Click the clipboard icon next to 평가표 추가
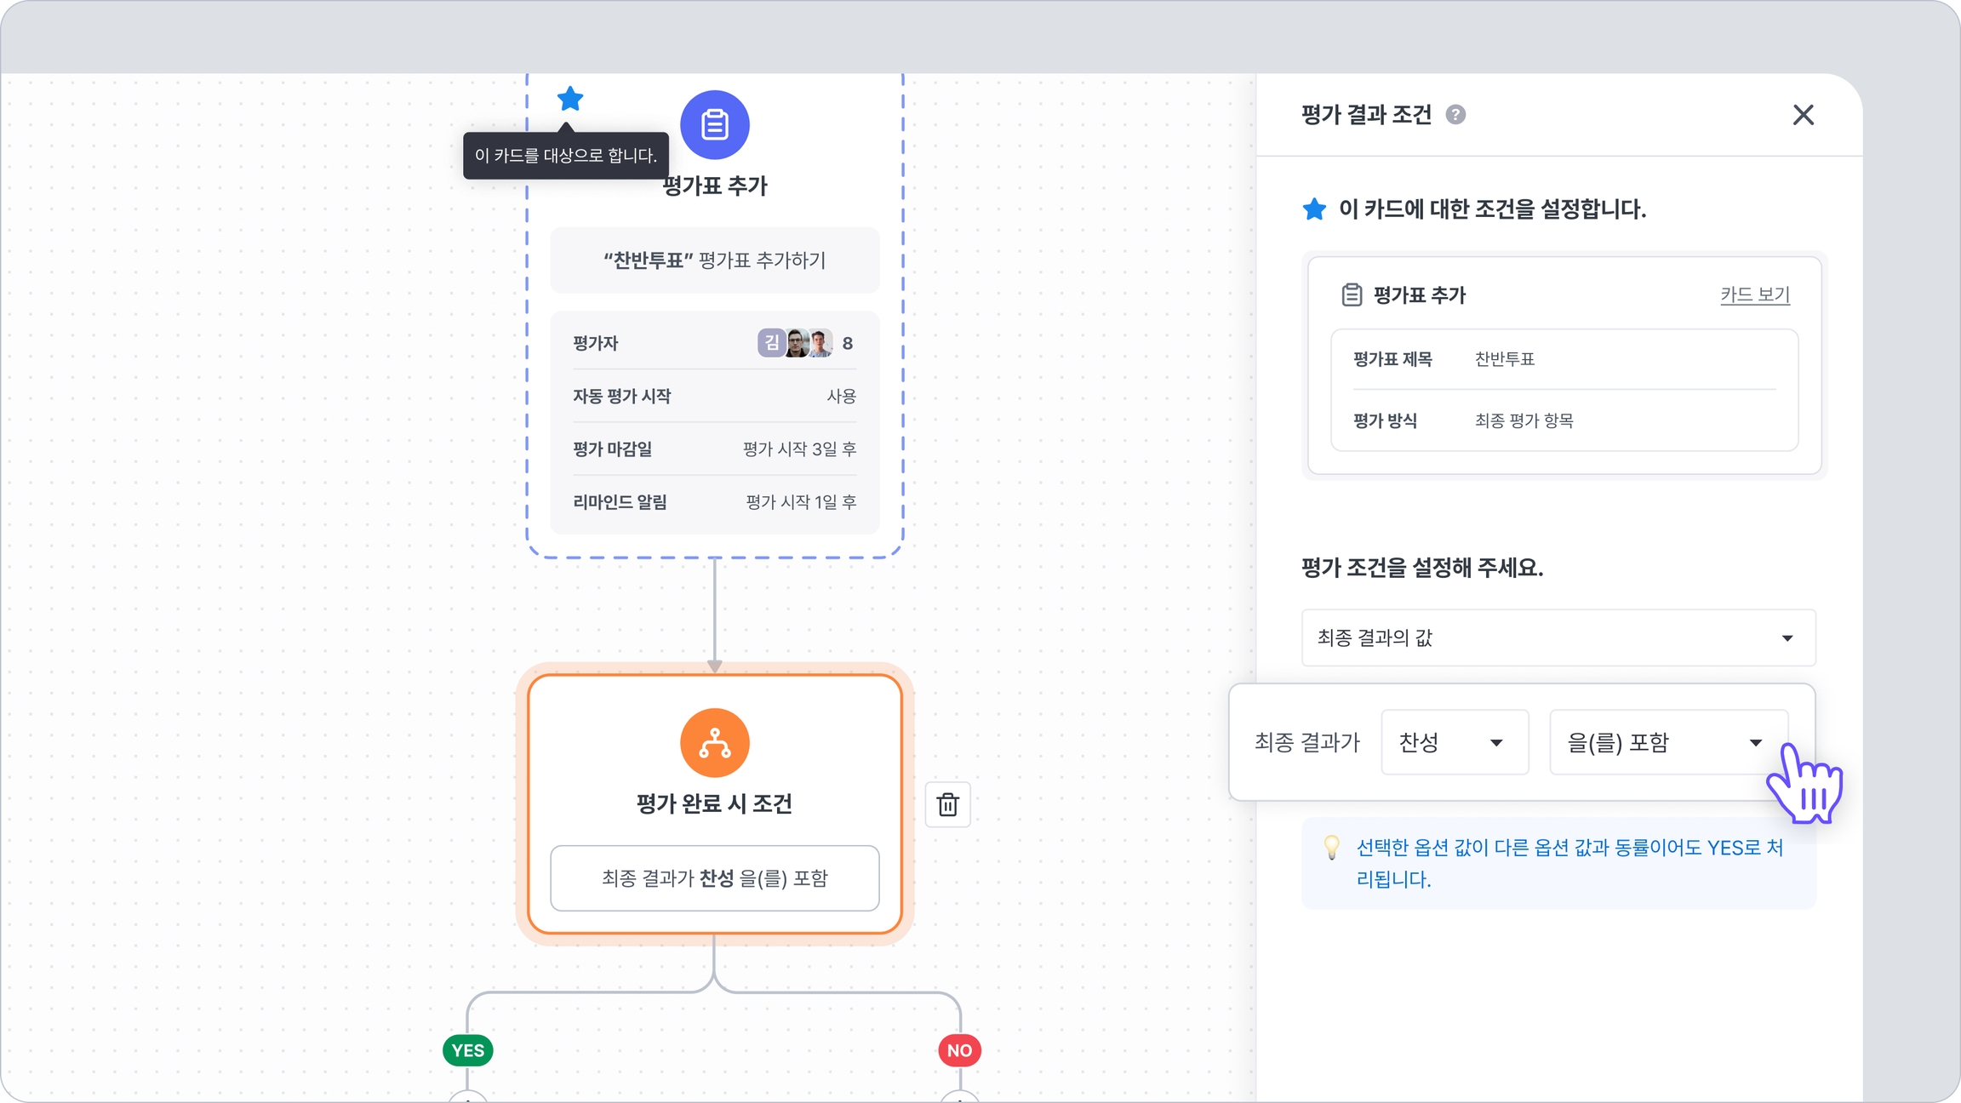 [1352, 295]
